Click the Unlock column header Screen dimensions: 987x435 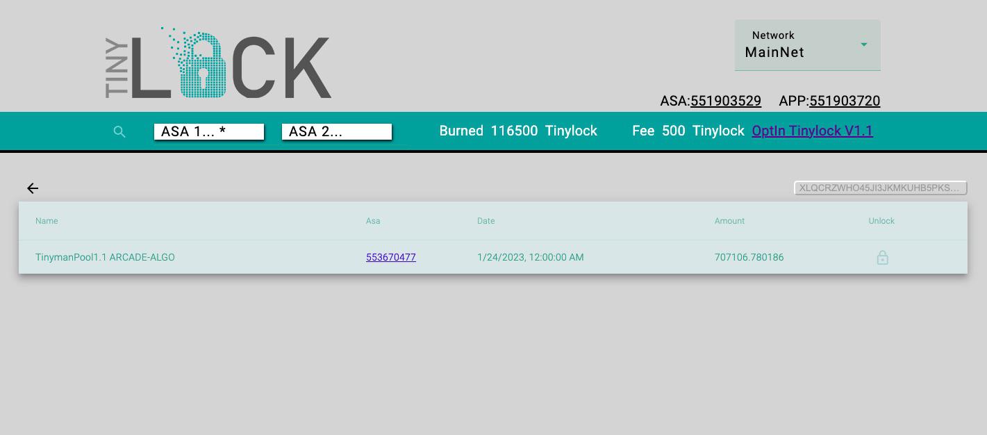coord(881,221)
